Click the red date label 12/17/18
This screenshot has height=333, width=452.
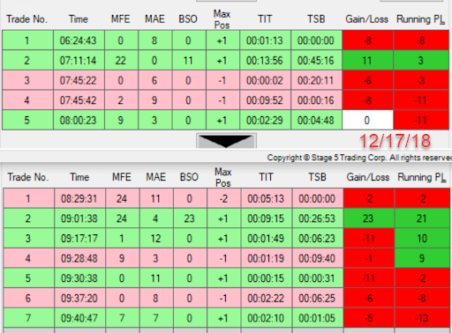click(x=395, y=141)
